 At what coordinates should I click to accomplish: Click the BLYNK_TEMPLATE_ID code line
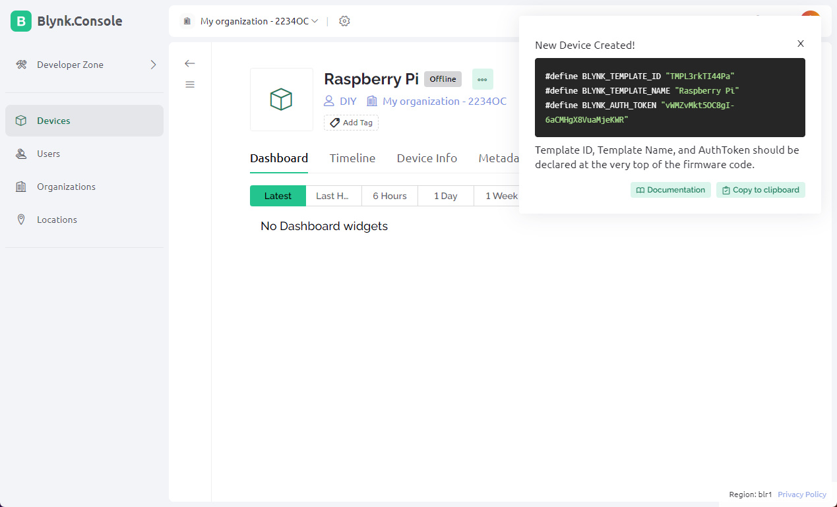(640, 76)
